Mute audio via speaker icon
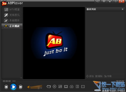This screenshot has height=92, width=126. point(28,87)
